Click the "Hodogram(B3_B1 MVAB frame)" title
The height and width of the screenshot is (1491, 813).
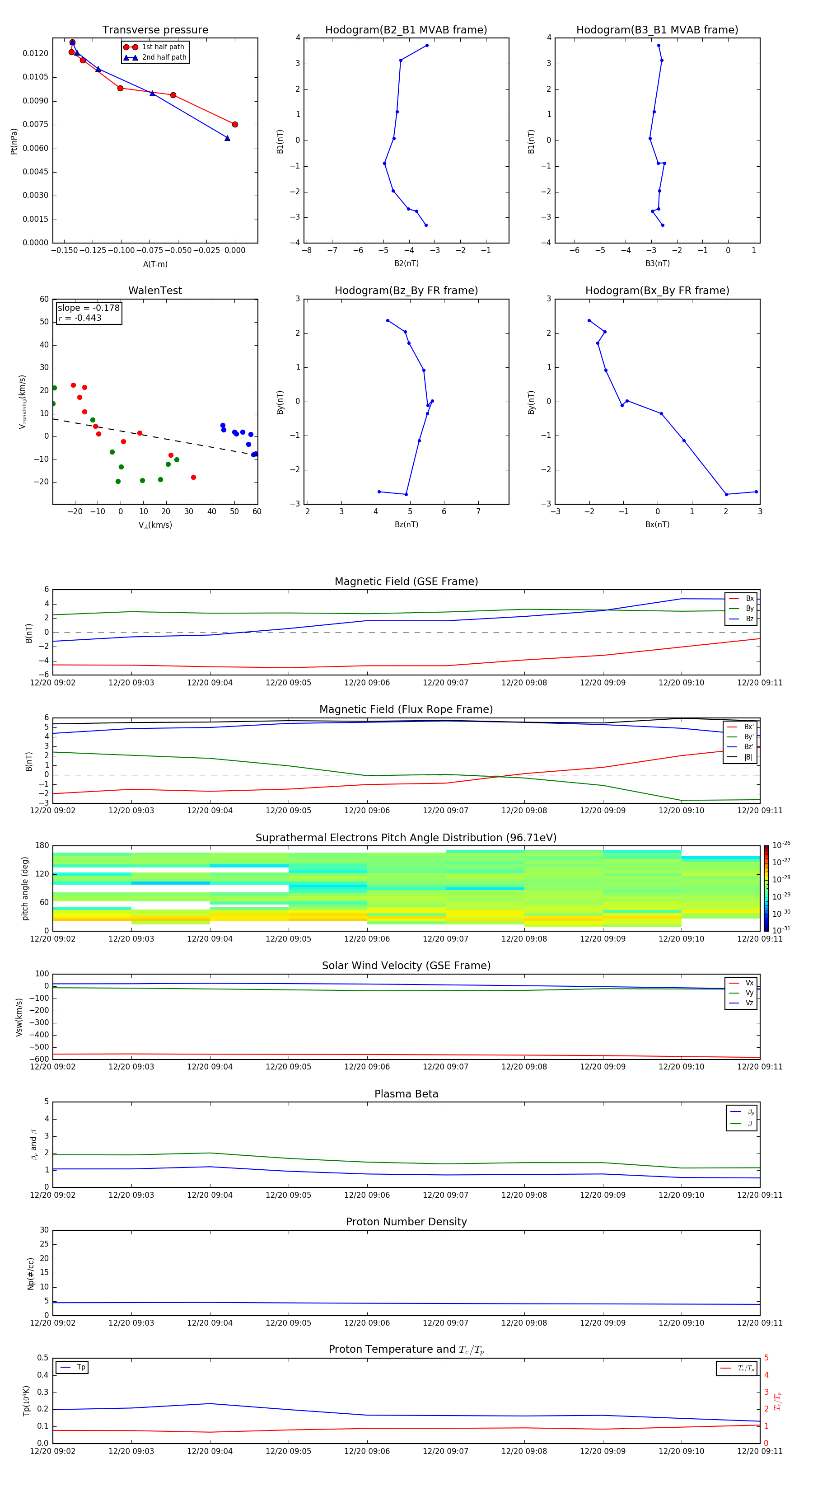(x=657, y=30)
